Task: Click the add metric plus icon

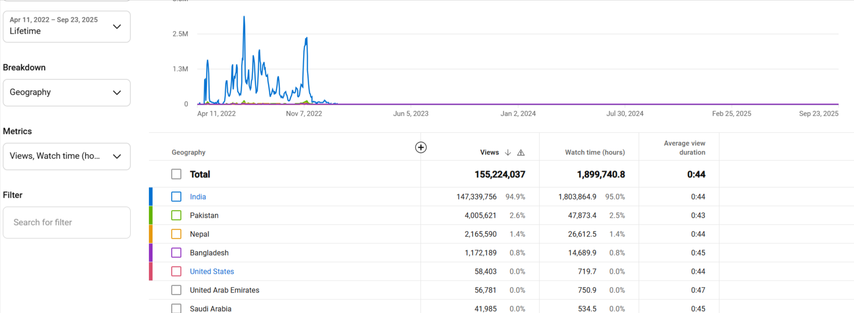Action: [x=420, y=148]
